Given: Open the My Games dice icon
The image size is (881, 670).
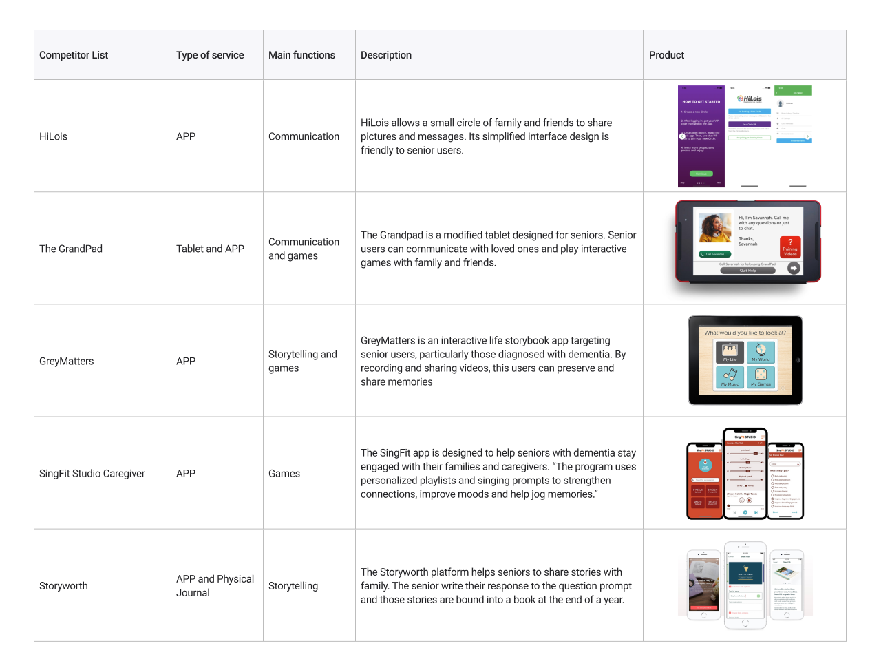Looking at the screenshot, I should pyautogui.click(x=761, y=375).
